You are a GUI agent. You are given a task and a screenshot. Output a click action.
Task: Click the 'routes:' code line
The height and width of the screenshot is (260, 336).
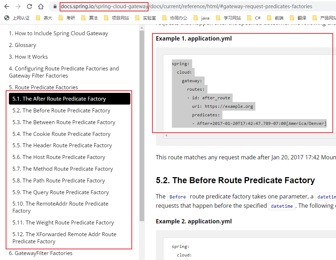(196, 89)
